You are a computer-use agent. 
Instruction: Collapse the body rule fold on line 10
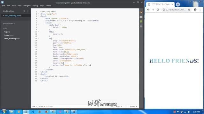(38, 32)
